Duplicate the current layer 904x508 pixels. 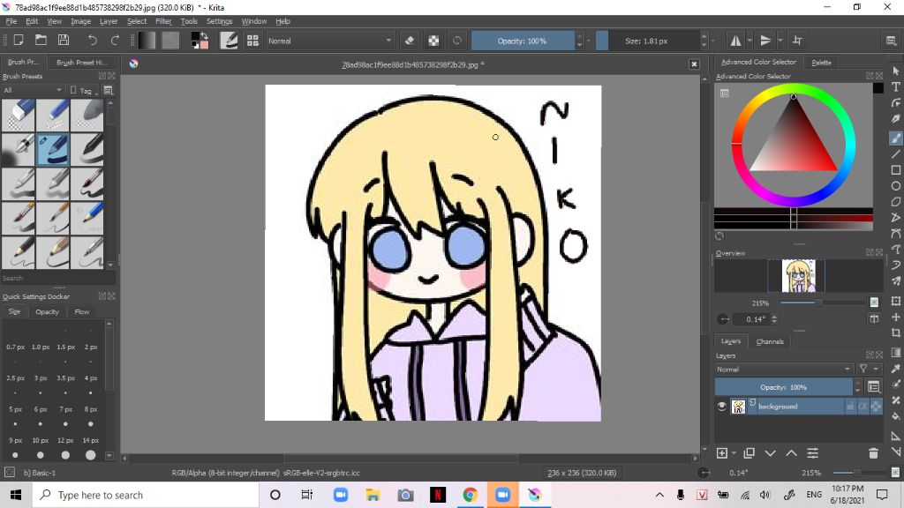pos(749,453)
